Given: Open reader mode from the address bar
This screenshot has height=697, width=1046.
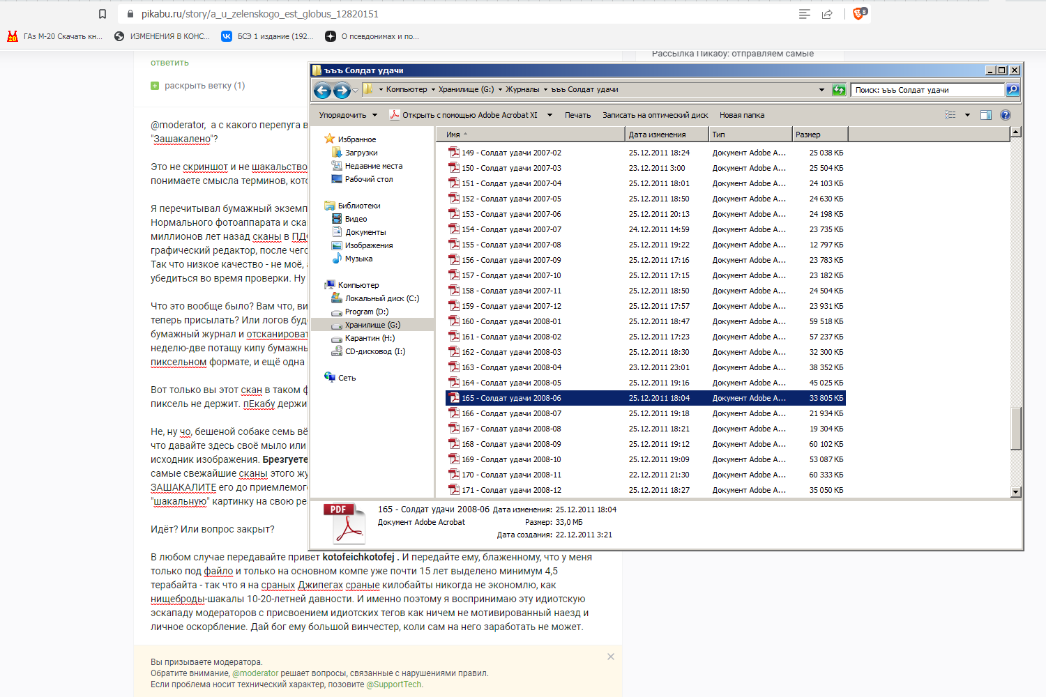Looking at the screenshot, I should pos(804,14).
